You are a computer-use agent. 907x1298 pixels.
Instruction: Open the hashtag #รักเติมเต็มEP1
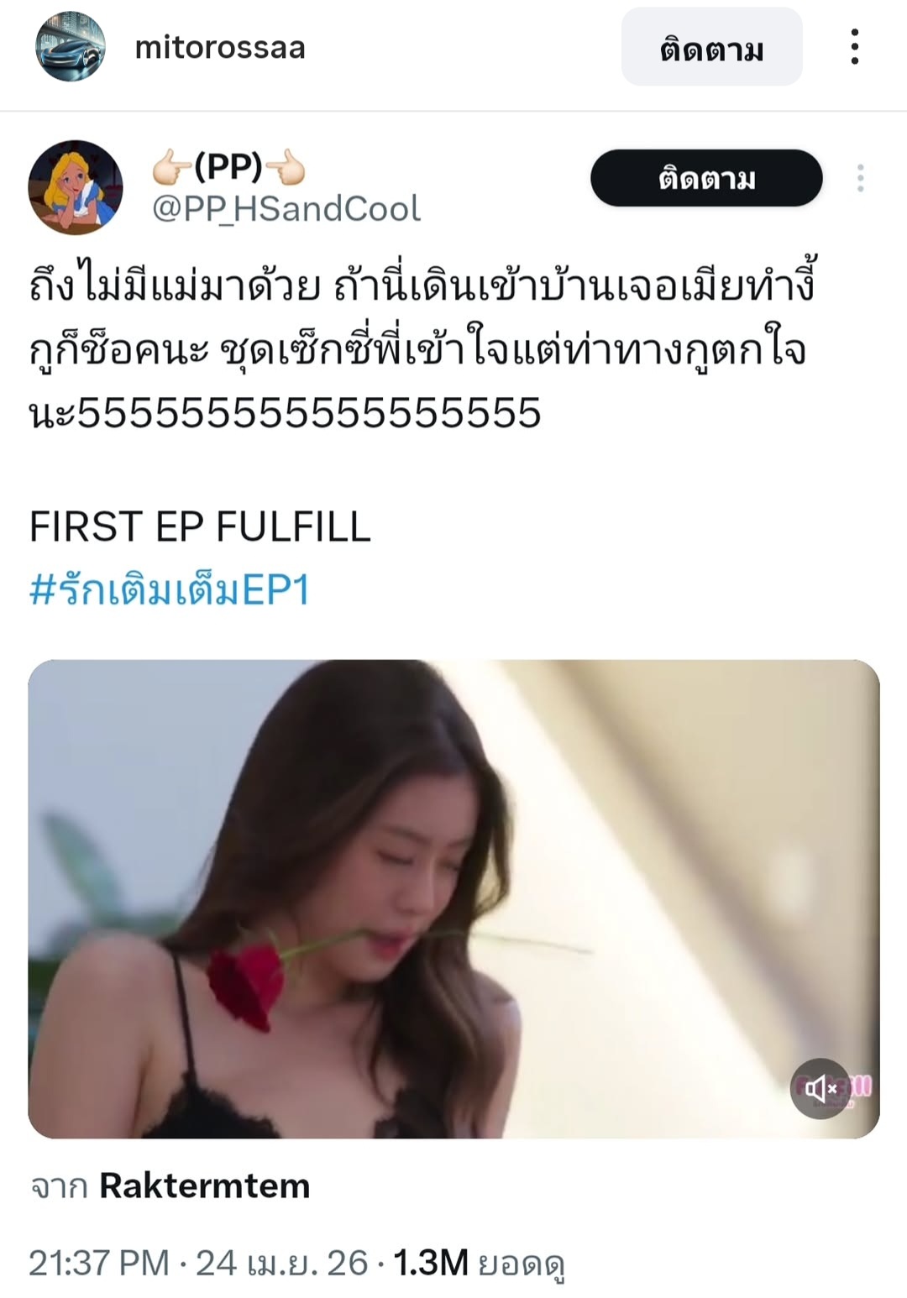coord(170,589)
